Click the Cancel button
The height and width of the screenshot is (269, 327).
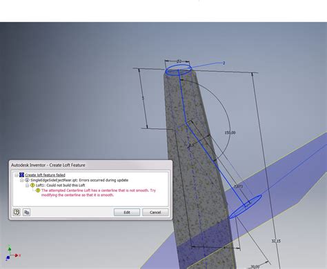coord(155,212)
